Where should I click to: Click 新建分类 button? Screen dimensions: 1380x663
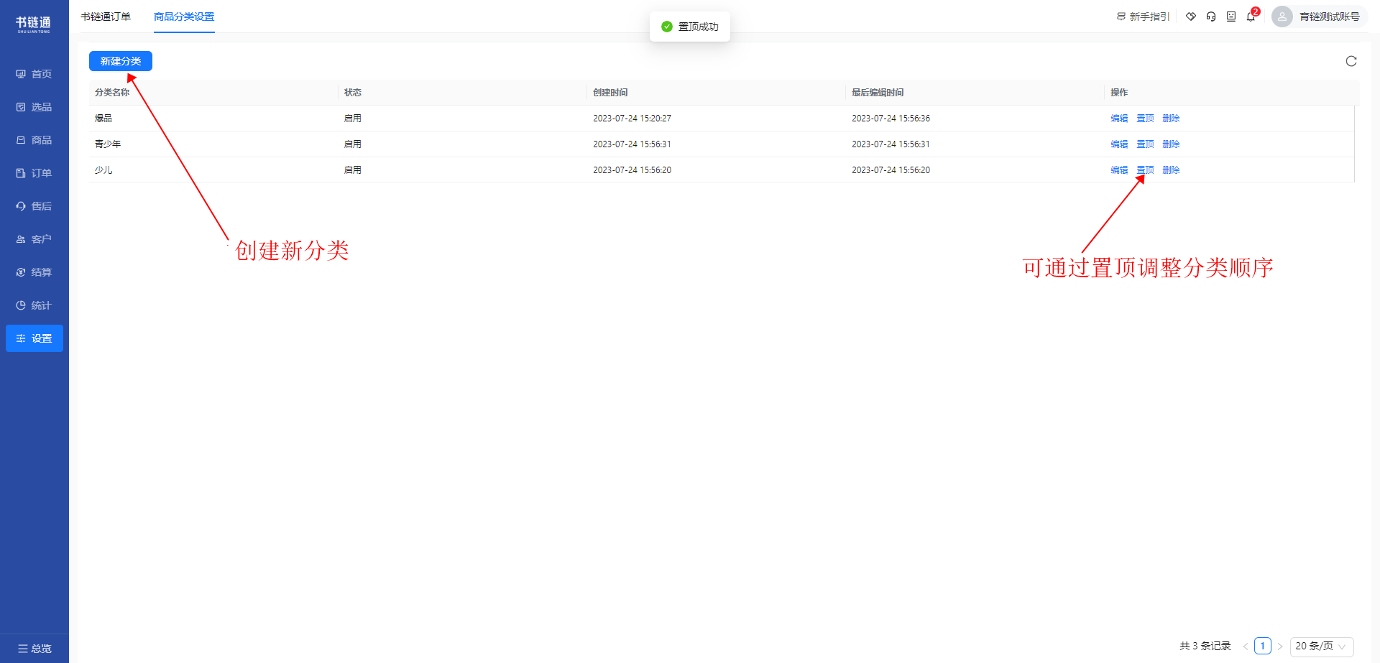[121, 61]
